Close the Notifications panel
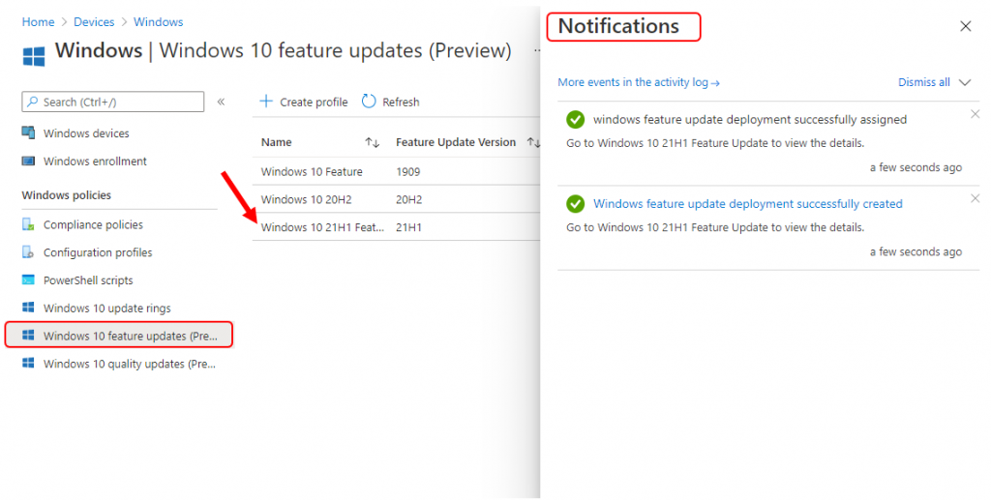991x500 pixels. [965, 26]
